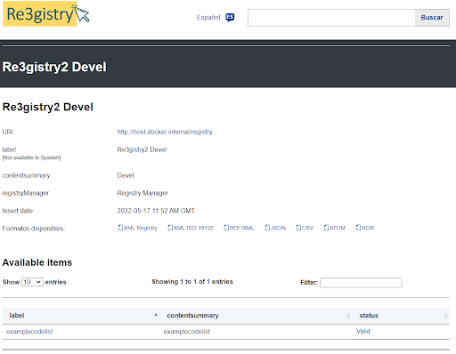The image size is (456, 354).
Task: Click the Re3gistry2 Devel banner title
Action: 54,67
